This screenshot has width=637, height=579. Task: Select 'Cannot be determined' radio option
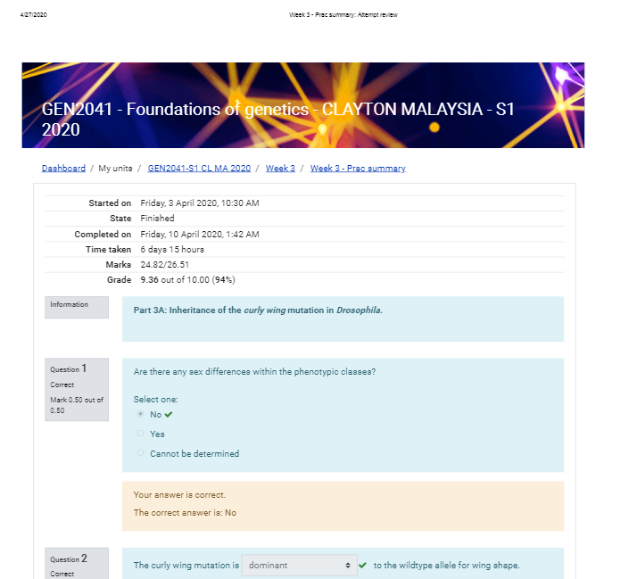140,452
